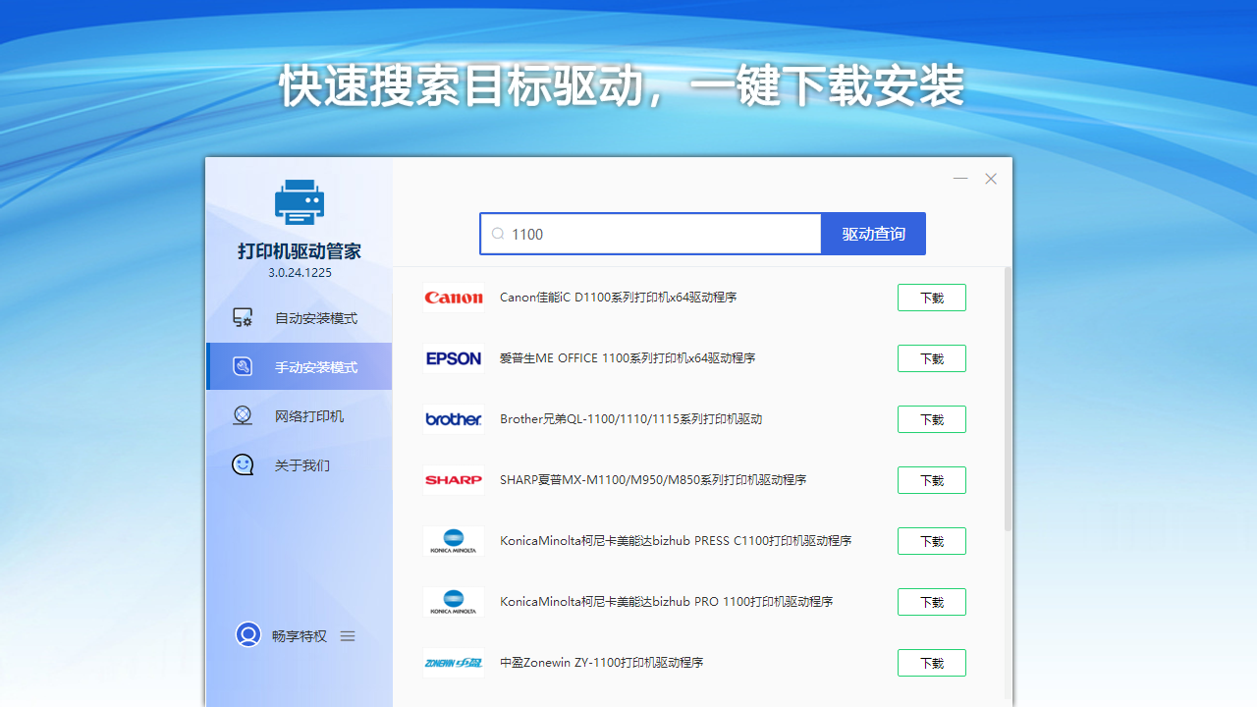Download the Zonewin ZY-1100 driver
The height and width of the screenshot is (707, 1257).
(931, 663)
